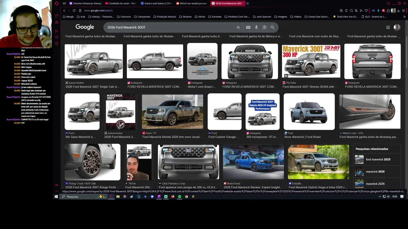Open the Produção Musical bookmarks folder
This screenshot has height=229, width=408.
165,17
